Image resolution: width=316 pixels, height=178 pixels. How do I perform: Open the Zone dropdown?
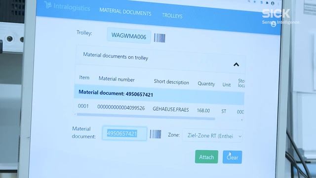click(x=213, y=136)
